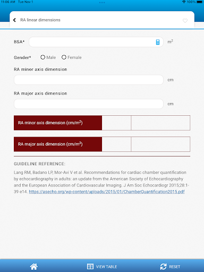Open the BSA calculator icon
The height and width of the screenshot is (272, 204).
click(158, 42)
